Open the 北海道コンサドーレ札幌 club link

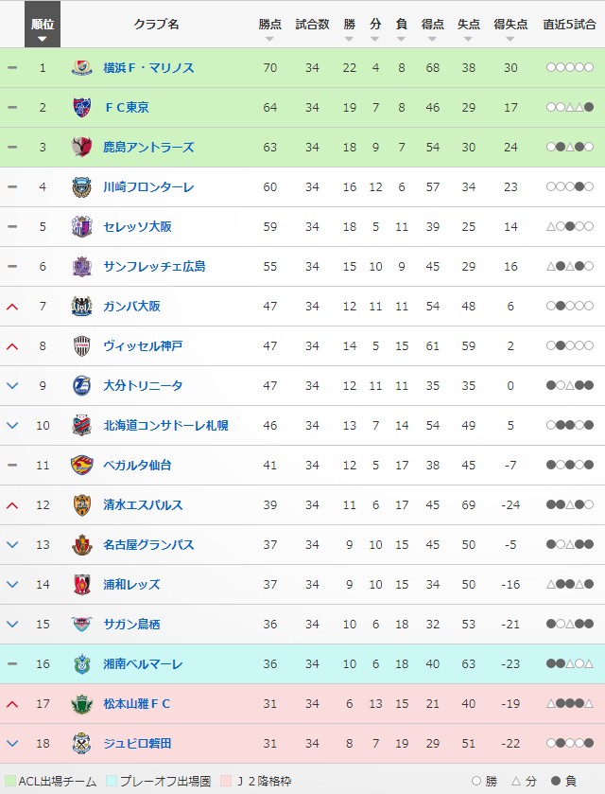point(165,426)
